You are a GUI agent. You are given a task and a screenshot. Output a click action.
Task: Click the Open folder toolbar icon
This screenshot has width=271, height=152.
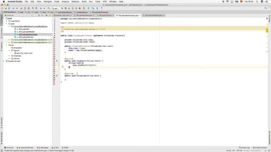click(x=2, y=8)
